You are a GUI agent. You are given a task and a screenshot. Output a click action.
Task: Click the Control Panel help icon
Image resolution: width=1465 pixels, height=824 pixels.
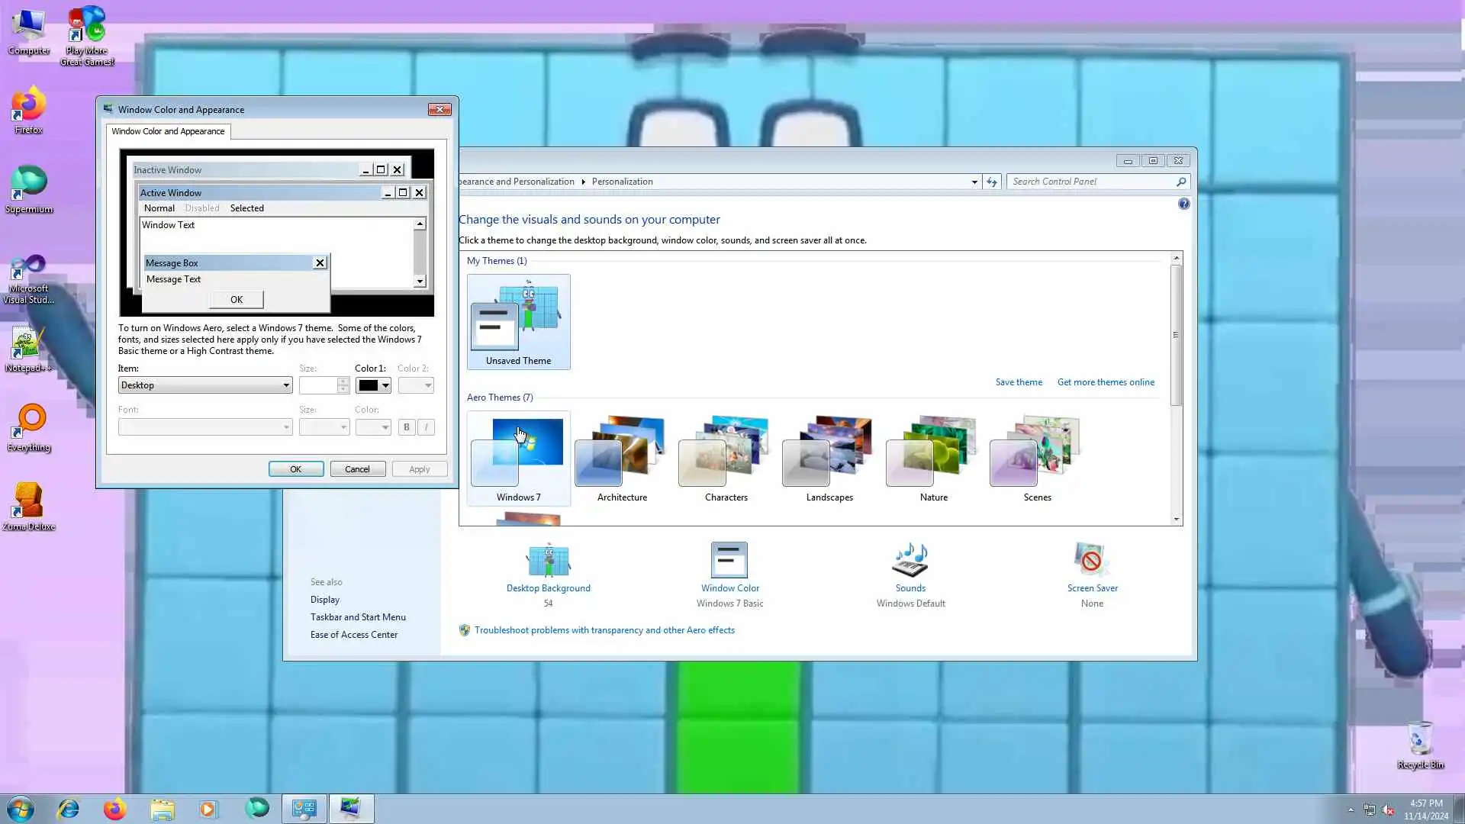1183,204
